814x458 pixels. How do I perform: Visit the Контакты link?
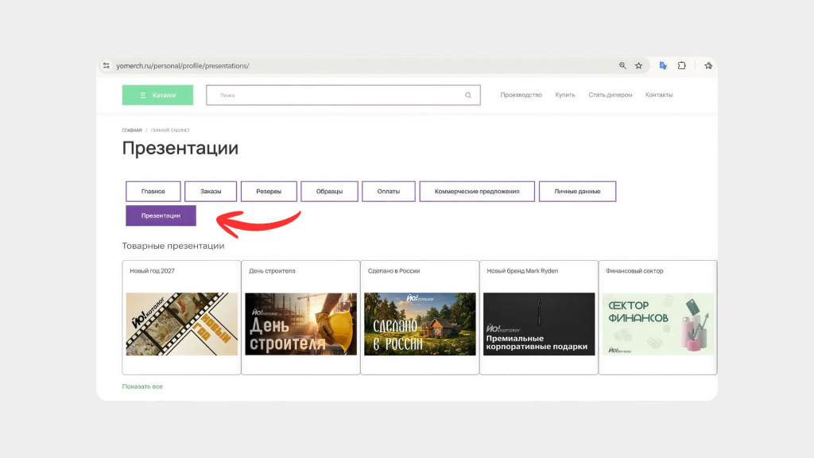pyautogui.click(x=659, y=95)
